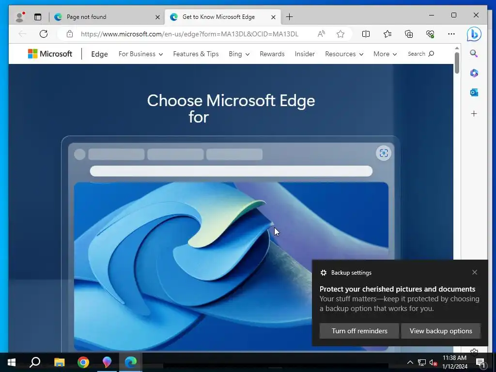Go to the Rewards page

(x=272, y=54)
